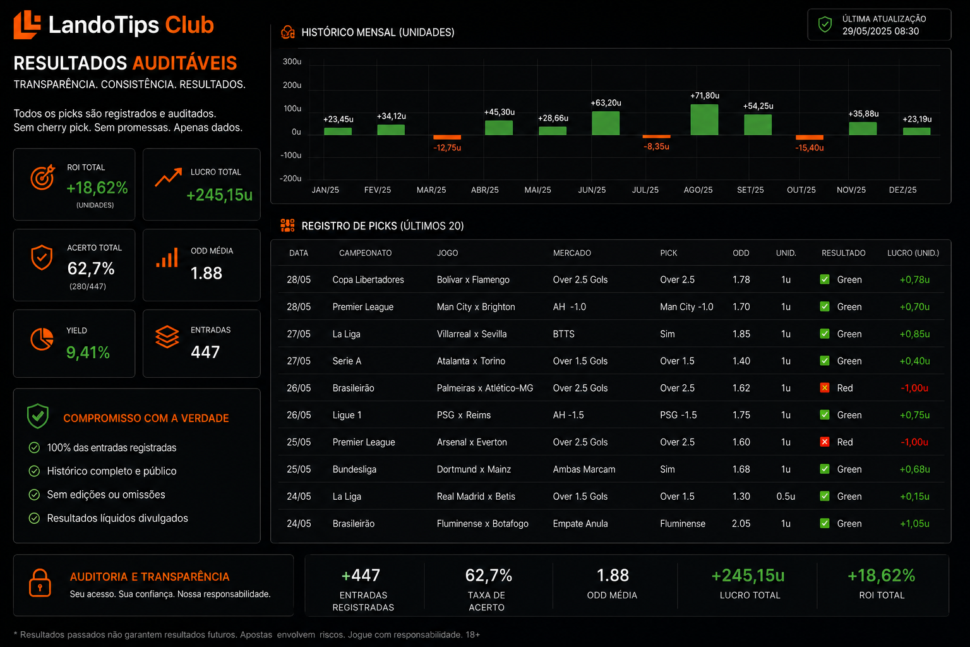Select the MERCADO column header
This screenshot has height=647, width=970.
pyautogui.click(x=572, y=253)
